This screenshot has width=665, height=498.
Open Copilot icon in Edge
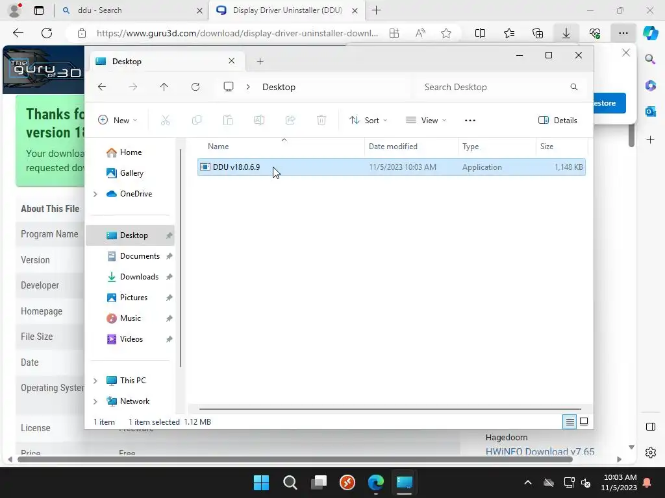[x=650, y=33]
